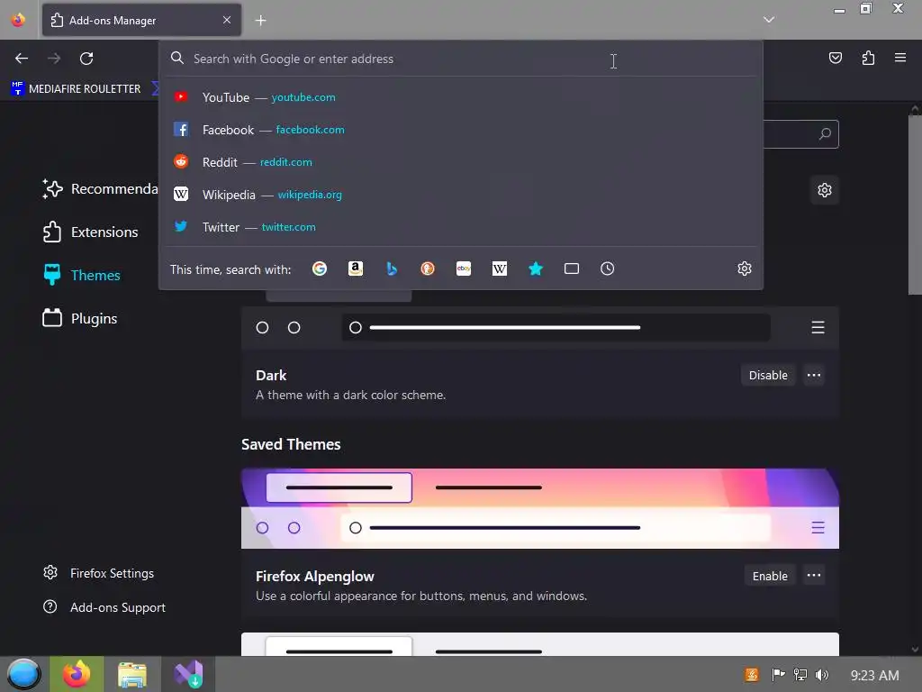This screenshot has height=692, width=922.
Task: Enable the Firefox Alpenglow theme
Action: pos(770,576)
